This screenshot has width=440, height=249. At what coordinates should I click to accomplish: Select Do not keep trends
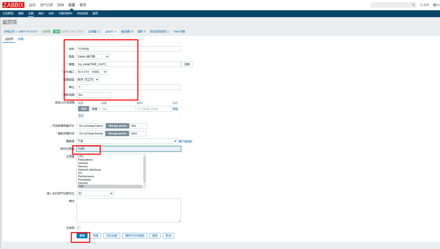pyautogui.click(x=91, y=133)
